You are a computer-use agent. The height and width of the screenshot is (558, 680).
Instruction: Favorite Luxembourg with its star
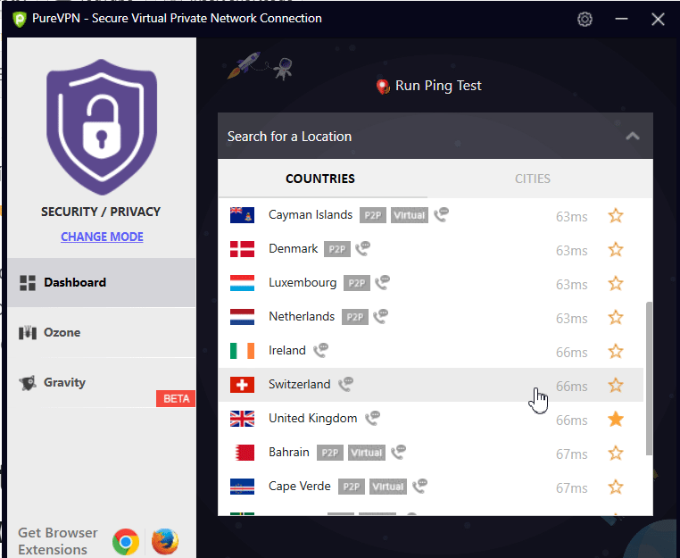point(616,283)
